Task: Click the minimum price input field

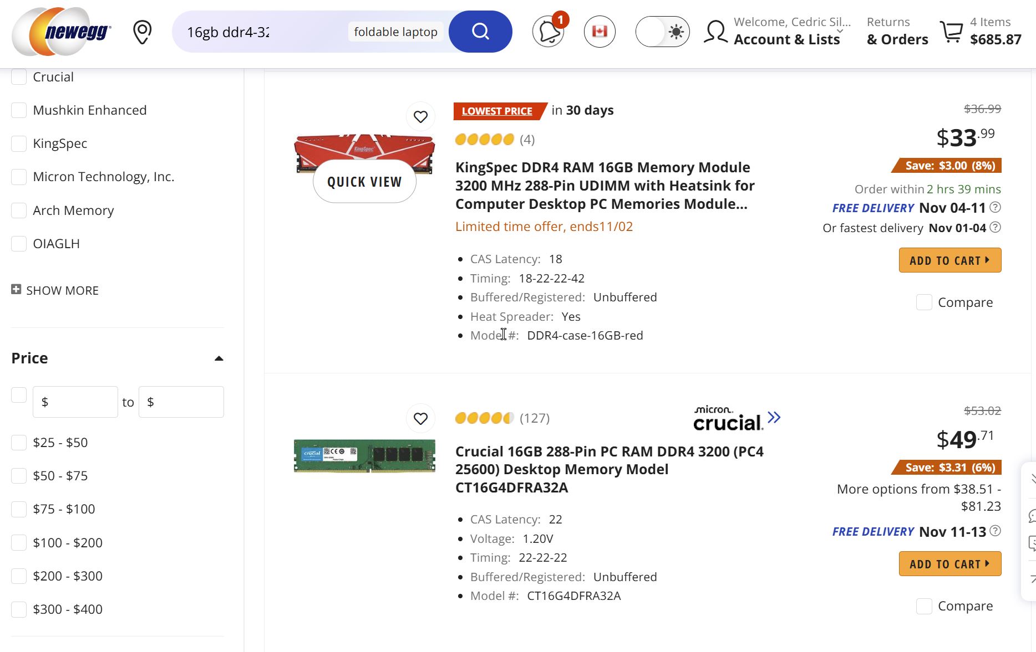Action: (75, 402)
